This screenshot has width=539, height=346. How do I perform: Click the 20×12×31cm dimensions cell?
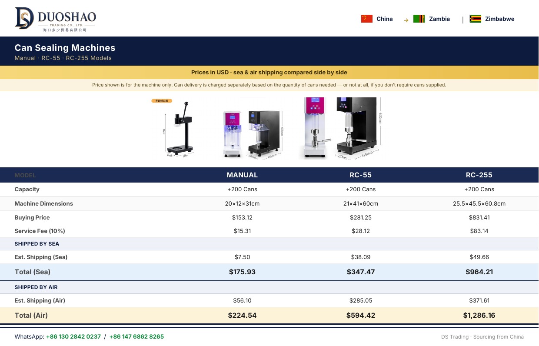(x=242, y=203)
